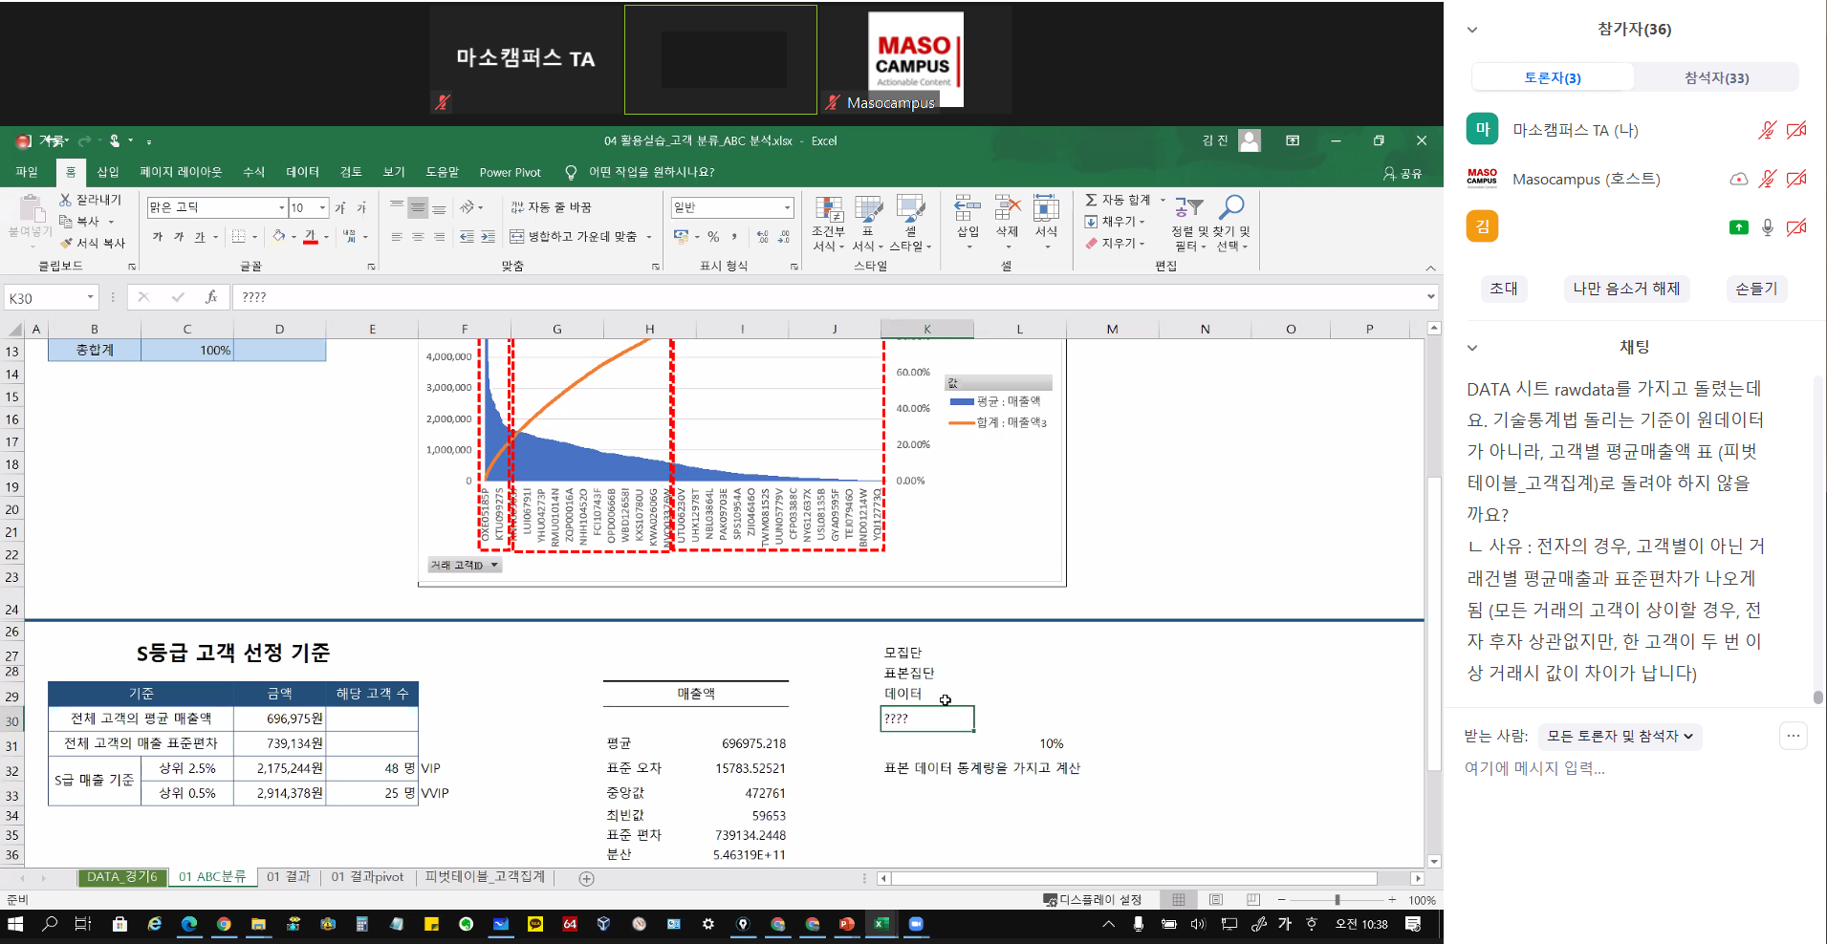Open the 데이터 ribbon tab
The image size is (1827, 944).
tap(302, 172)
